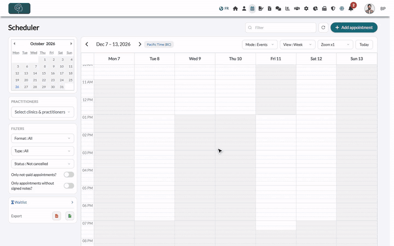The height and width of the screenshot is (246, 394).
Task: Go to next month in mini calendar
Action: (71, 44)
